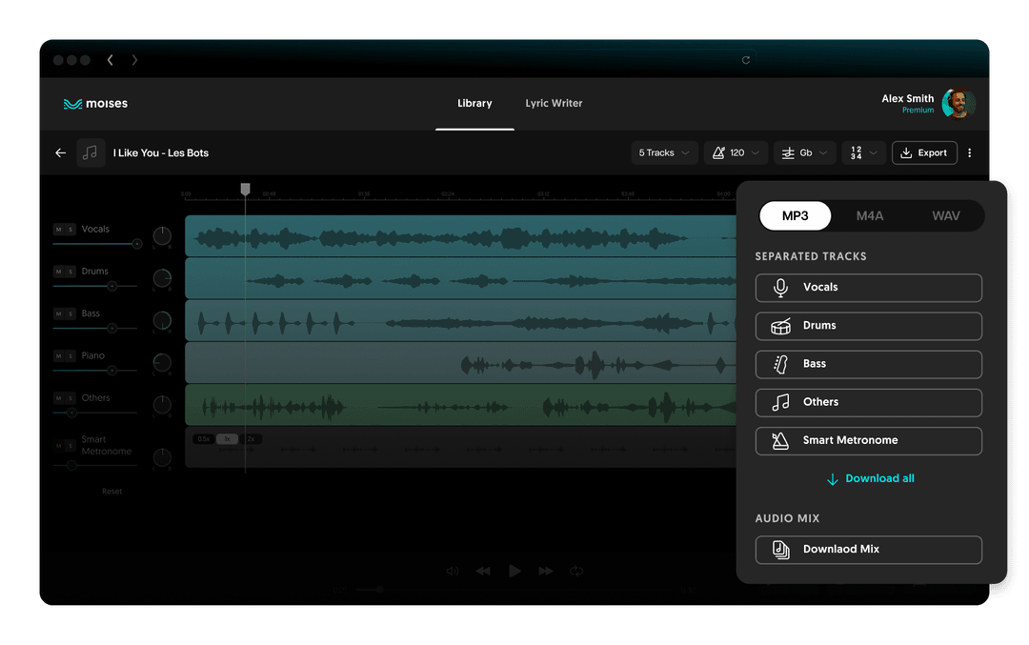Image resolution: width=1029 pixels, height=645 pixels.
Task: Download the Others separated track
Action: [x=868, y=402]
